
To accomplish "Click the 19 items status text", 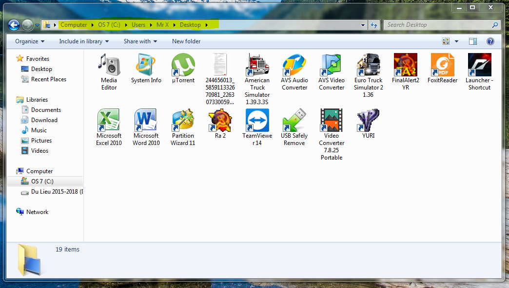I will click(x=67, y=249).
